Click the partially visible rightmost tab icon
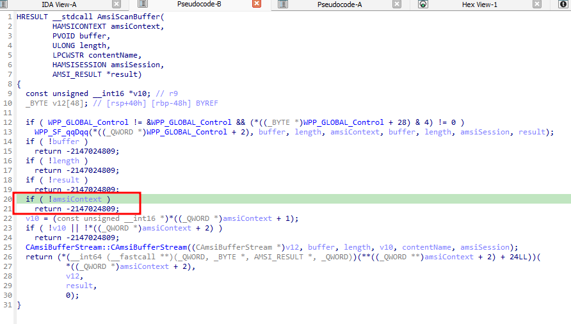 563,4
